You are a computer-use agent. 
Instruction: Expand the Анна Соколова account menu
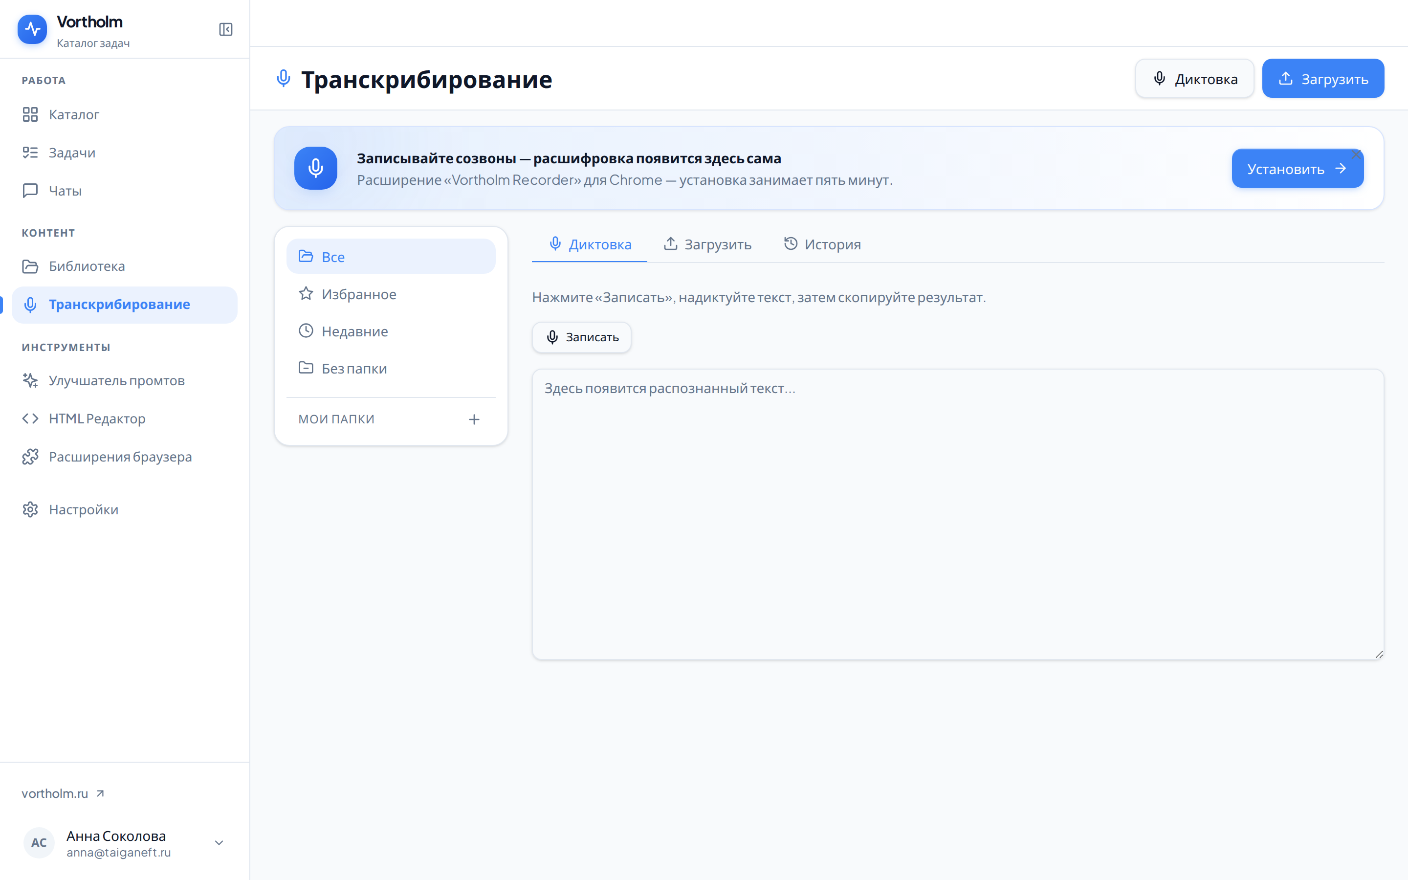coord(125,843)
